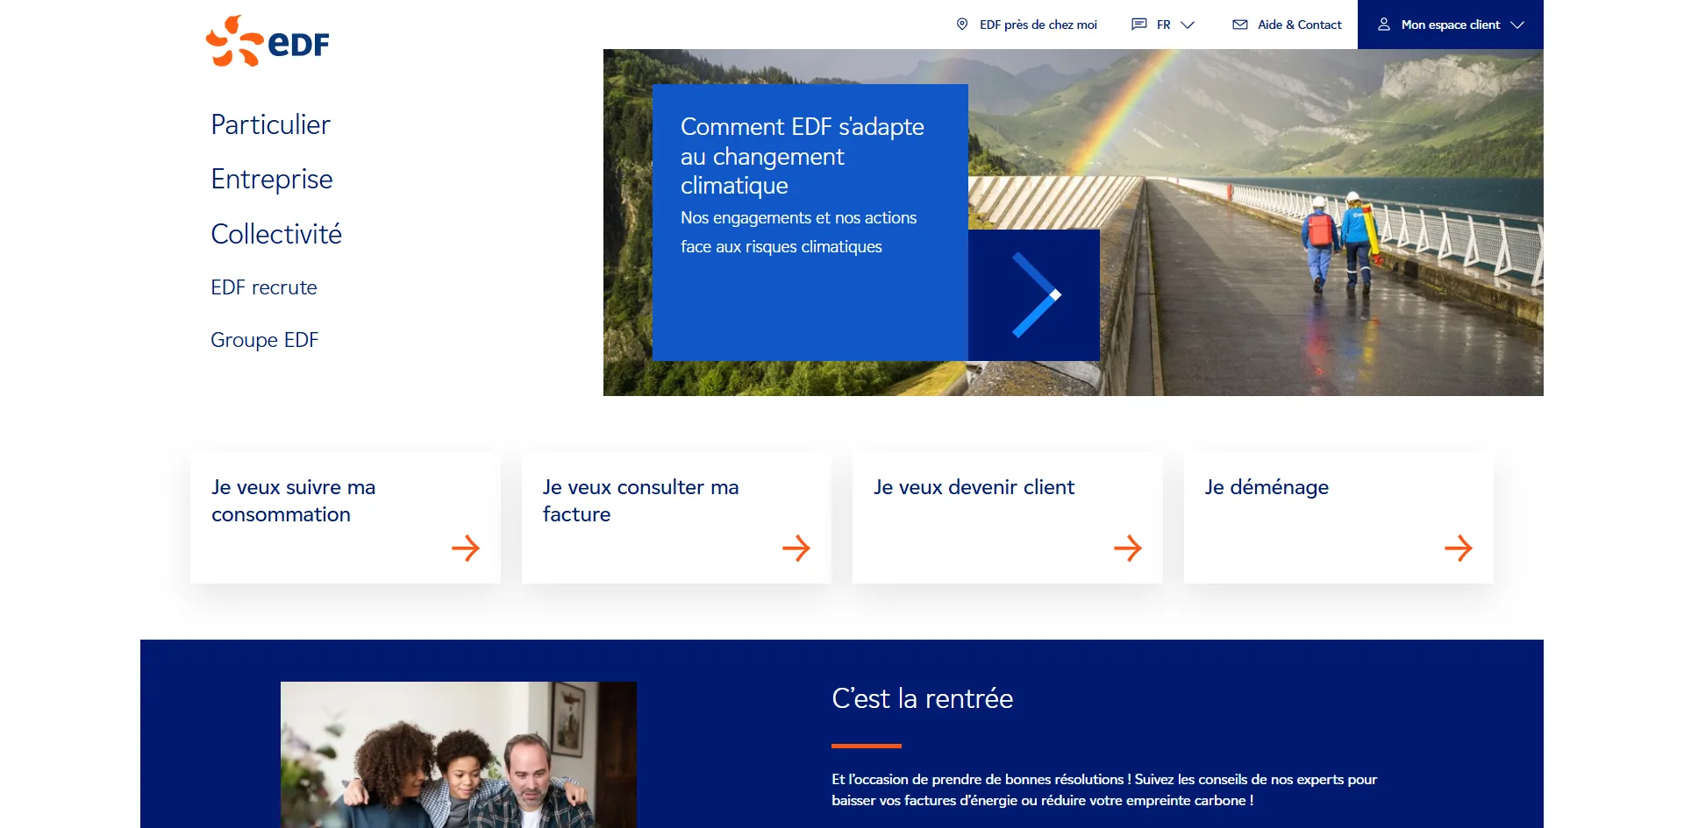Click the location pin icon
Screen dimensions: 1684x828
(x=962, y=25)
